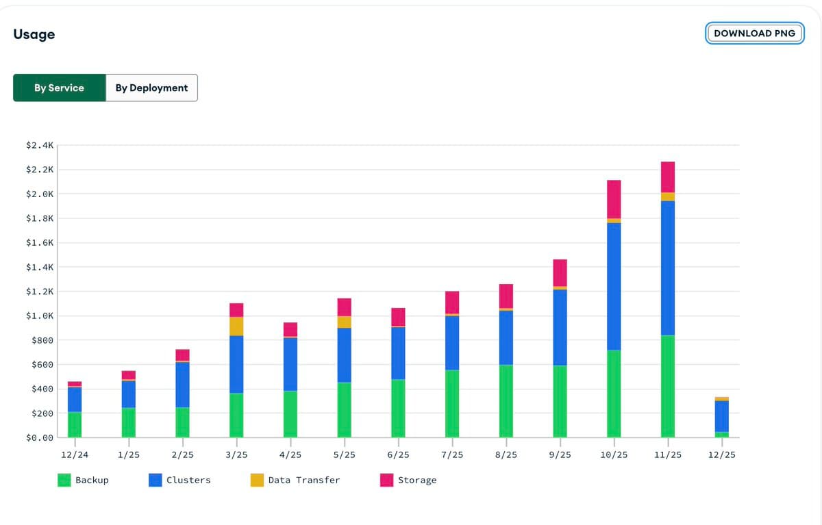822x525 pixels.
Task: Select the blue Clusters segment of 10/25 bar
Action: point(614,287)
